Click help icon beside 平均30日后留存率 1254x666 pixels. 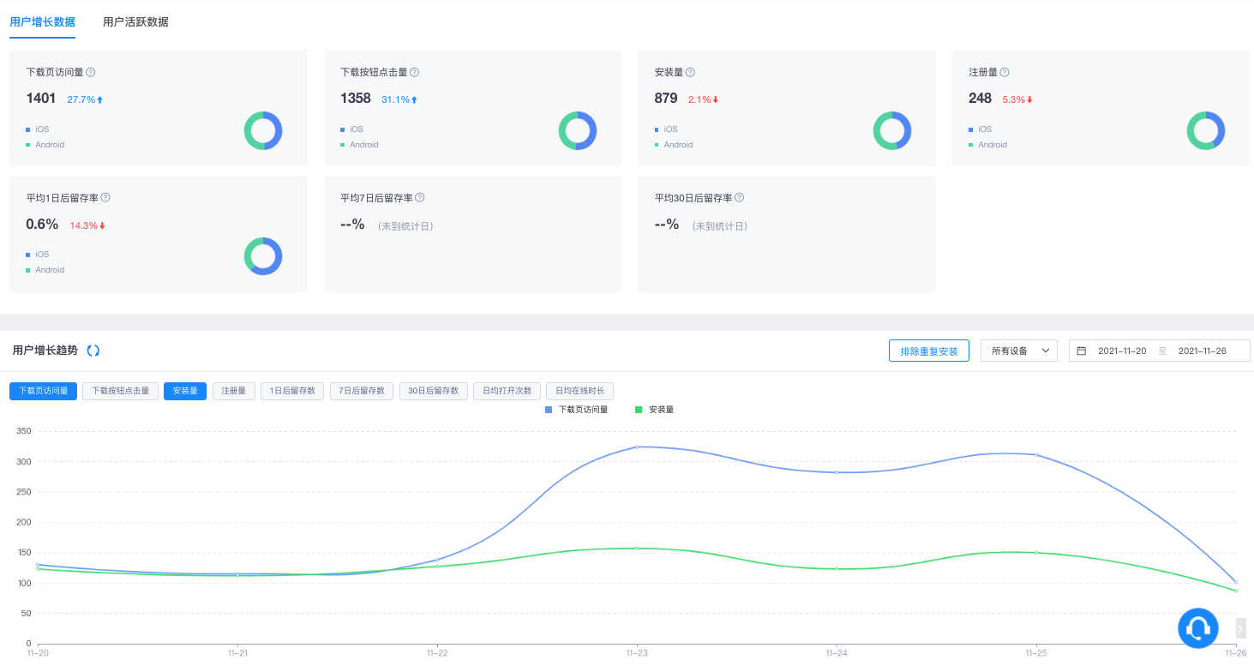pyautogui.click(x=739, y=198)
